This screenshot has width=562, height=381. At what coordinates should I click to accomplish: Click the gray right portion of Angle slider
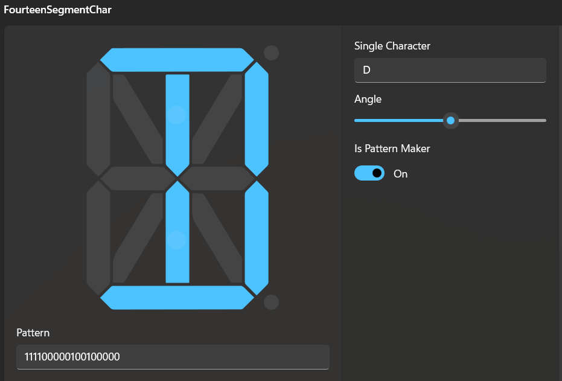502,120
